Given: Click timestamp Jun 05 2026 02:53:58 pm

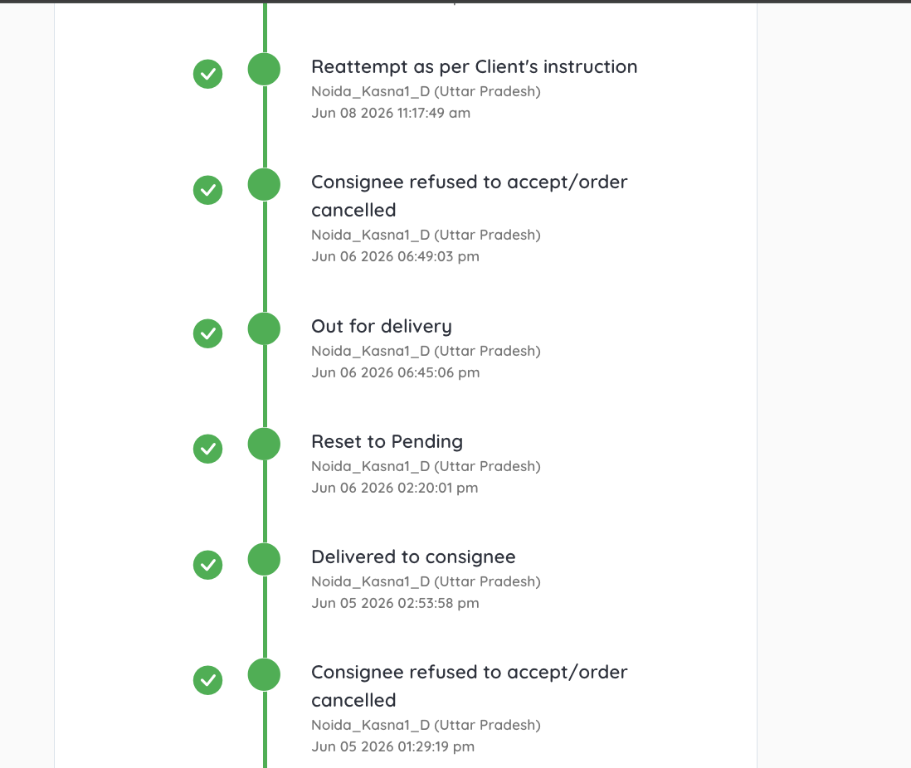Looking at the screenshot, I should tap(395, 603).
